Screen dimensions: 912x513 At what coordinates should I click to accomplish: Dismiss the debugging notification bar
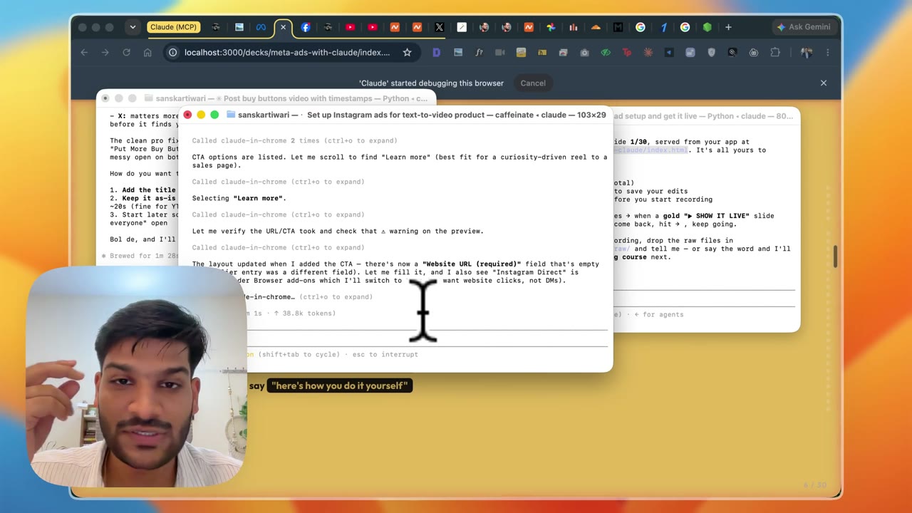tap(824, 83)
